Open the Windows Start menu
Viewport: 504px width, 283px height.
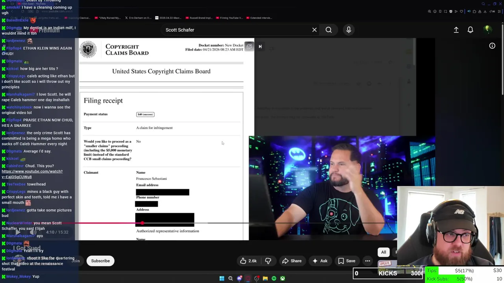(x=222, y=279)
